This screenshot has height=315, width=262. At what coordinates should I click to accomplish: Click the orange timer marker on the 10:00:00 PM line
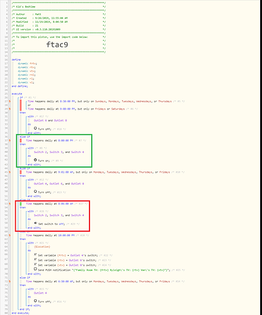tap(9, 236)
